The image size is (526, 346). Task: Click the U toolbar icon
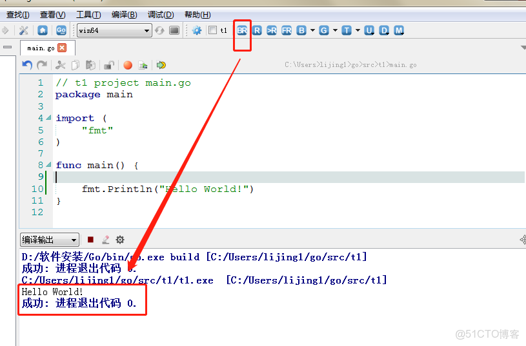coord(369,30)
